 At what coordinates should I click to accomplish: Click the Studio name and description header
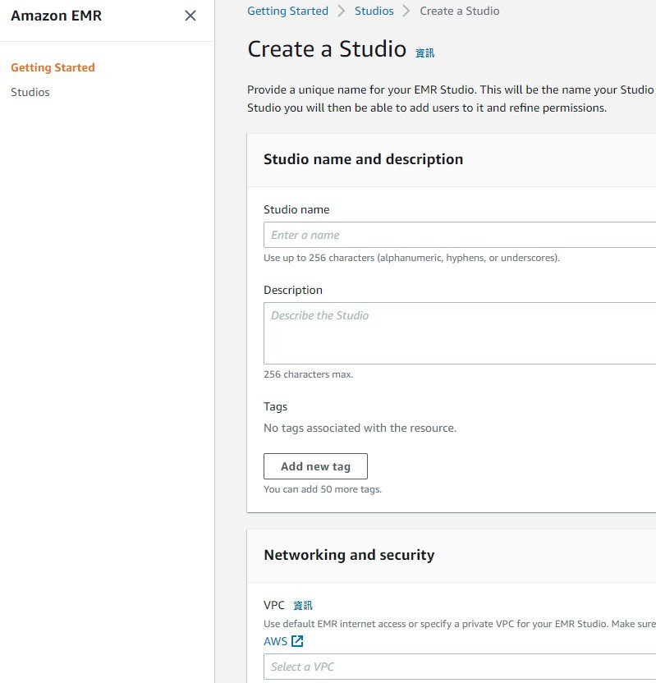coord(363,159)
